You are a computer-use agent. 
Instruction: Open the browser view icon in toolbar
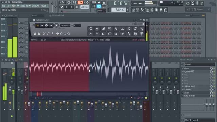click(147, 10)
